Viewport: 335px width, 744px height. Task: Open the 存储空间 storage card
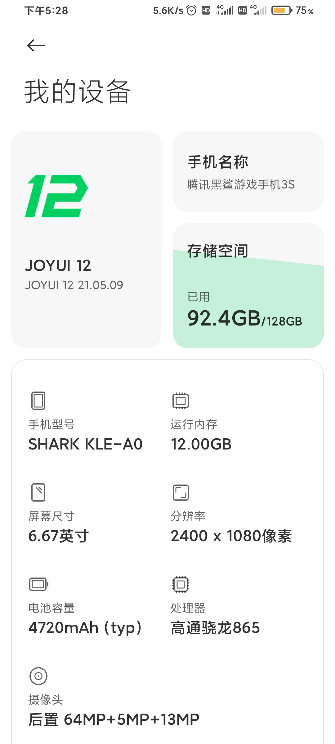[x=248, y=286]
